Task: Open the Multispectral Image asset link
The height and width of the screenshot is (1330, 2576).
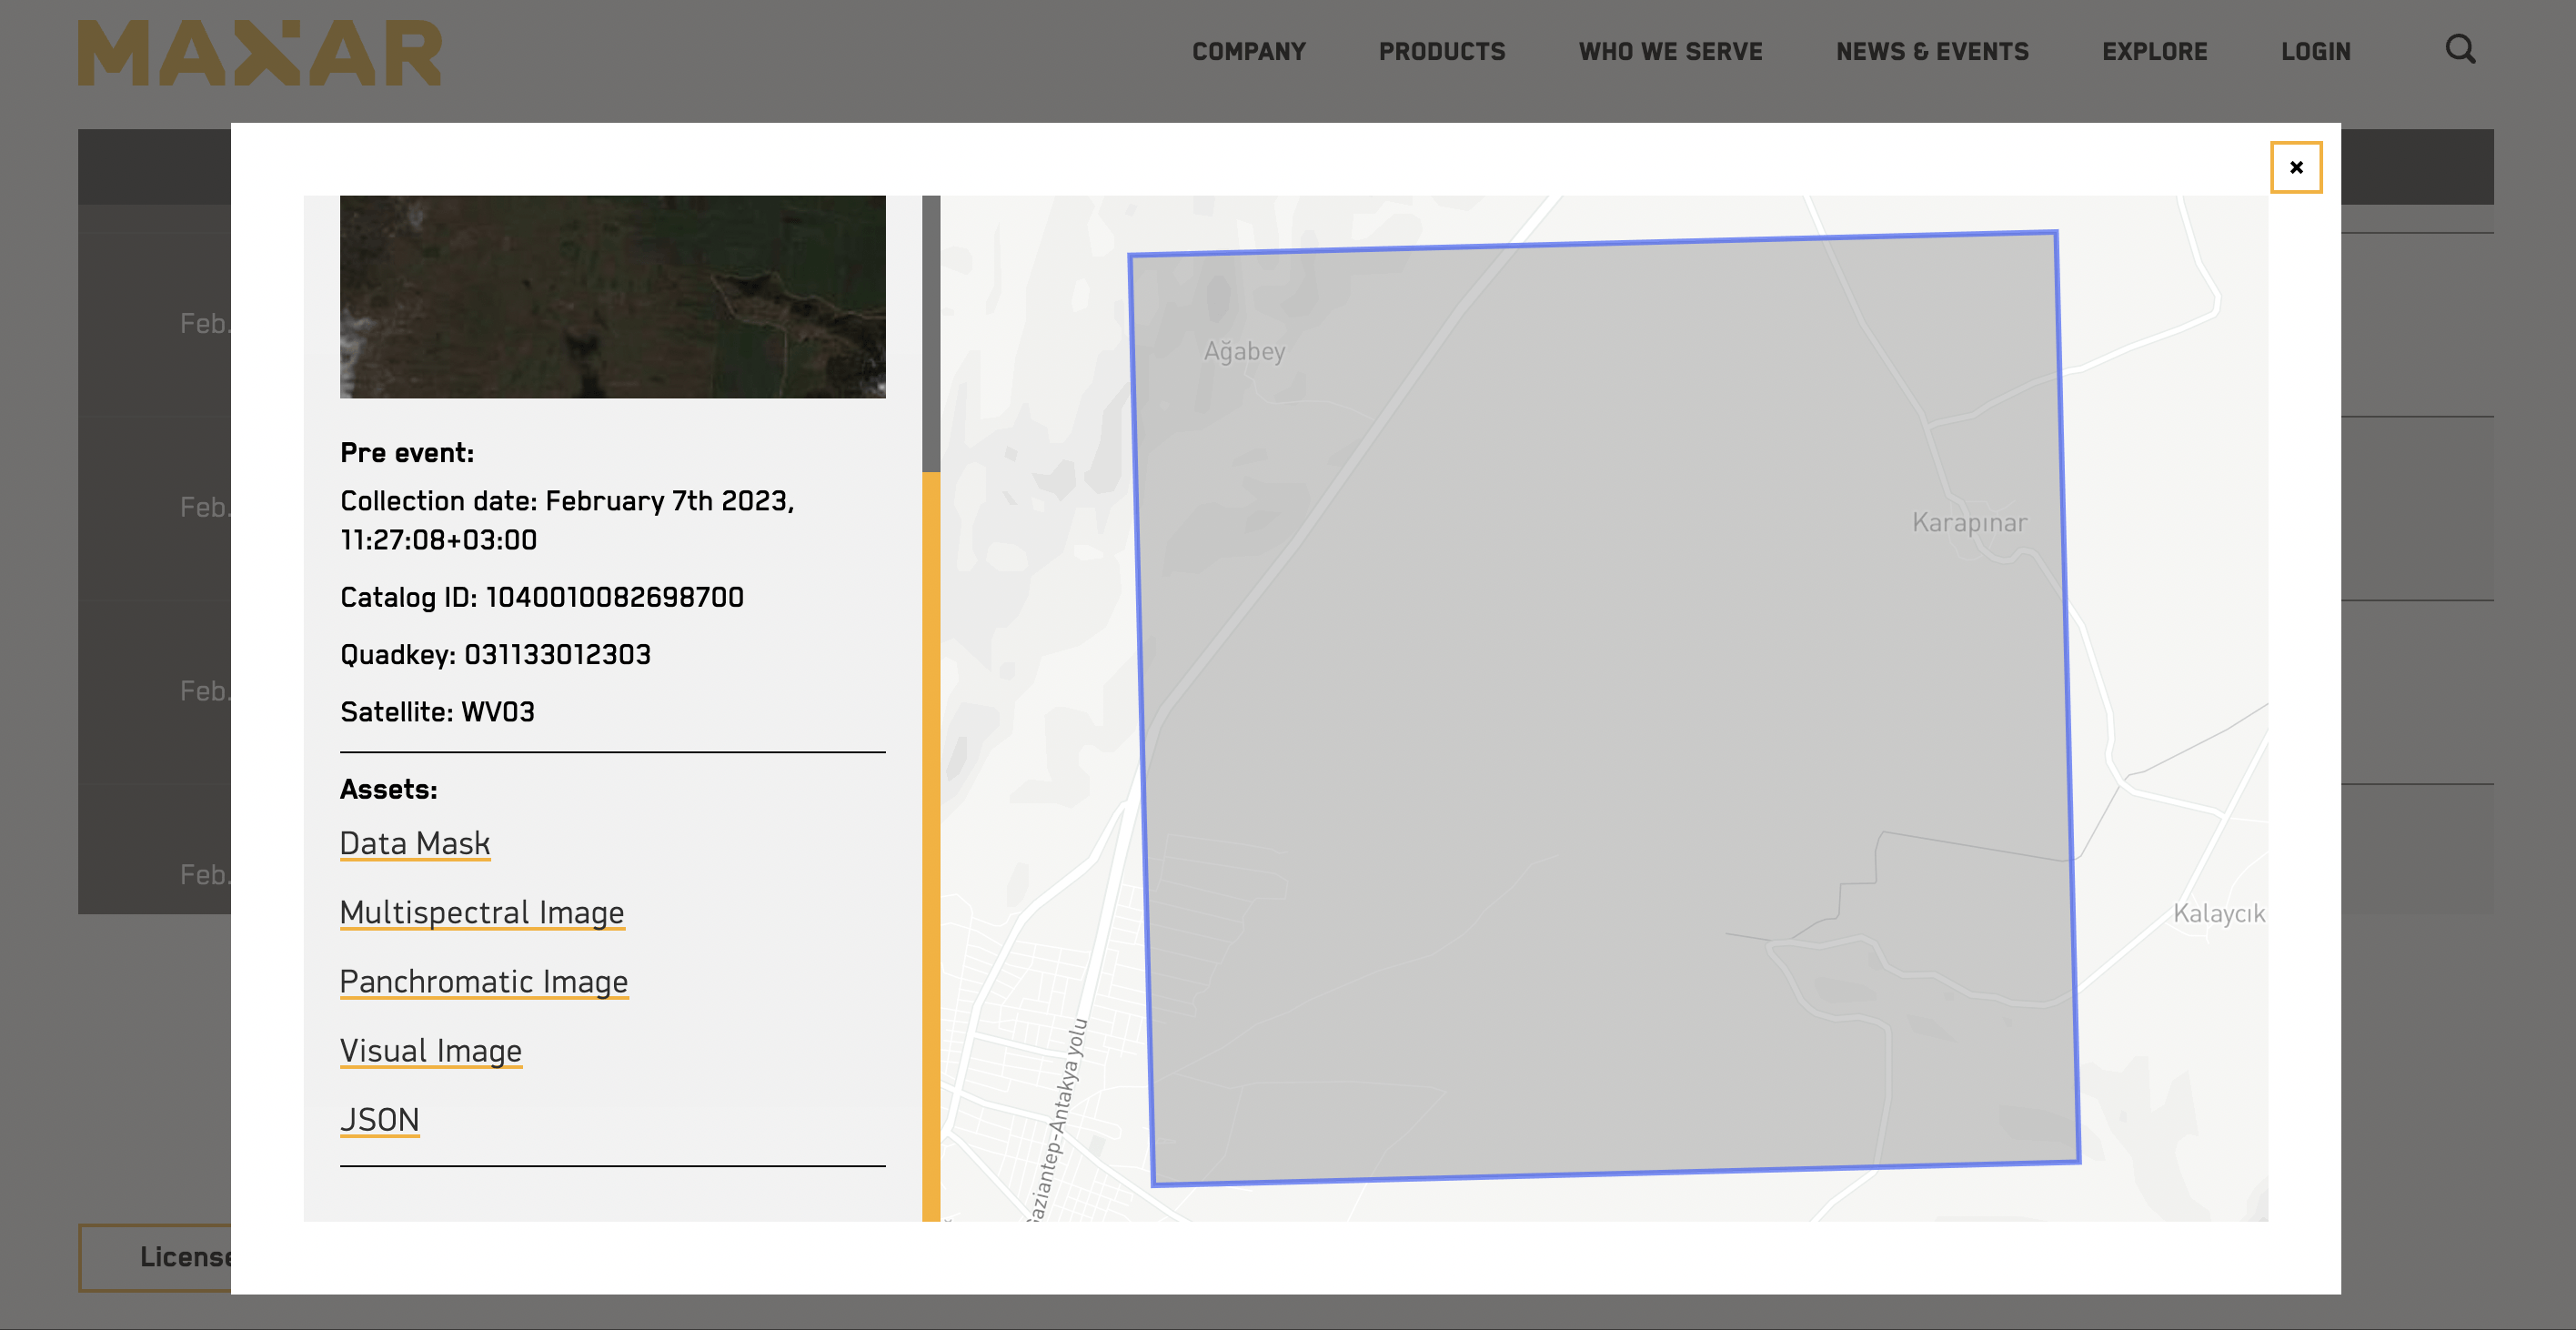Action: point(482,912)
